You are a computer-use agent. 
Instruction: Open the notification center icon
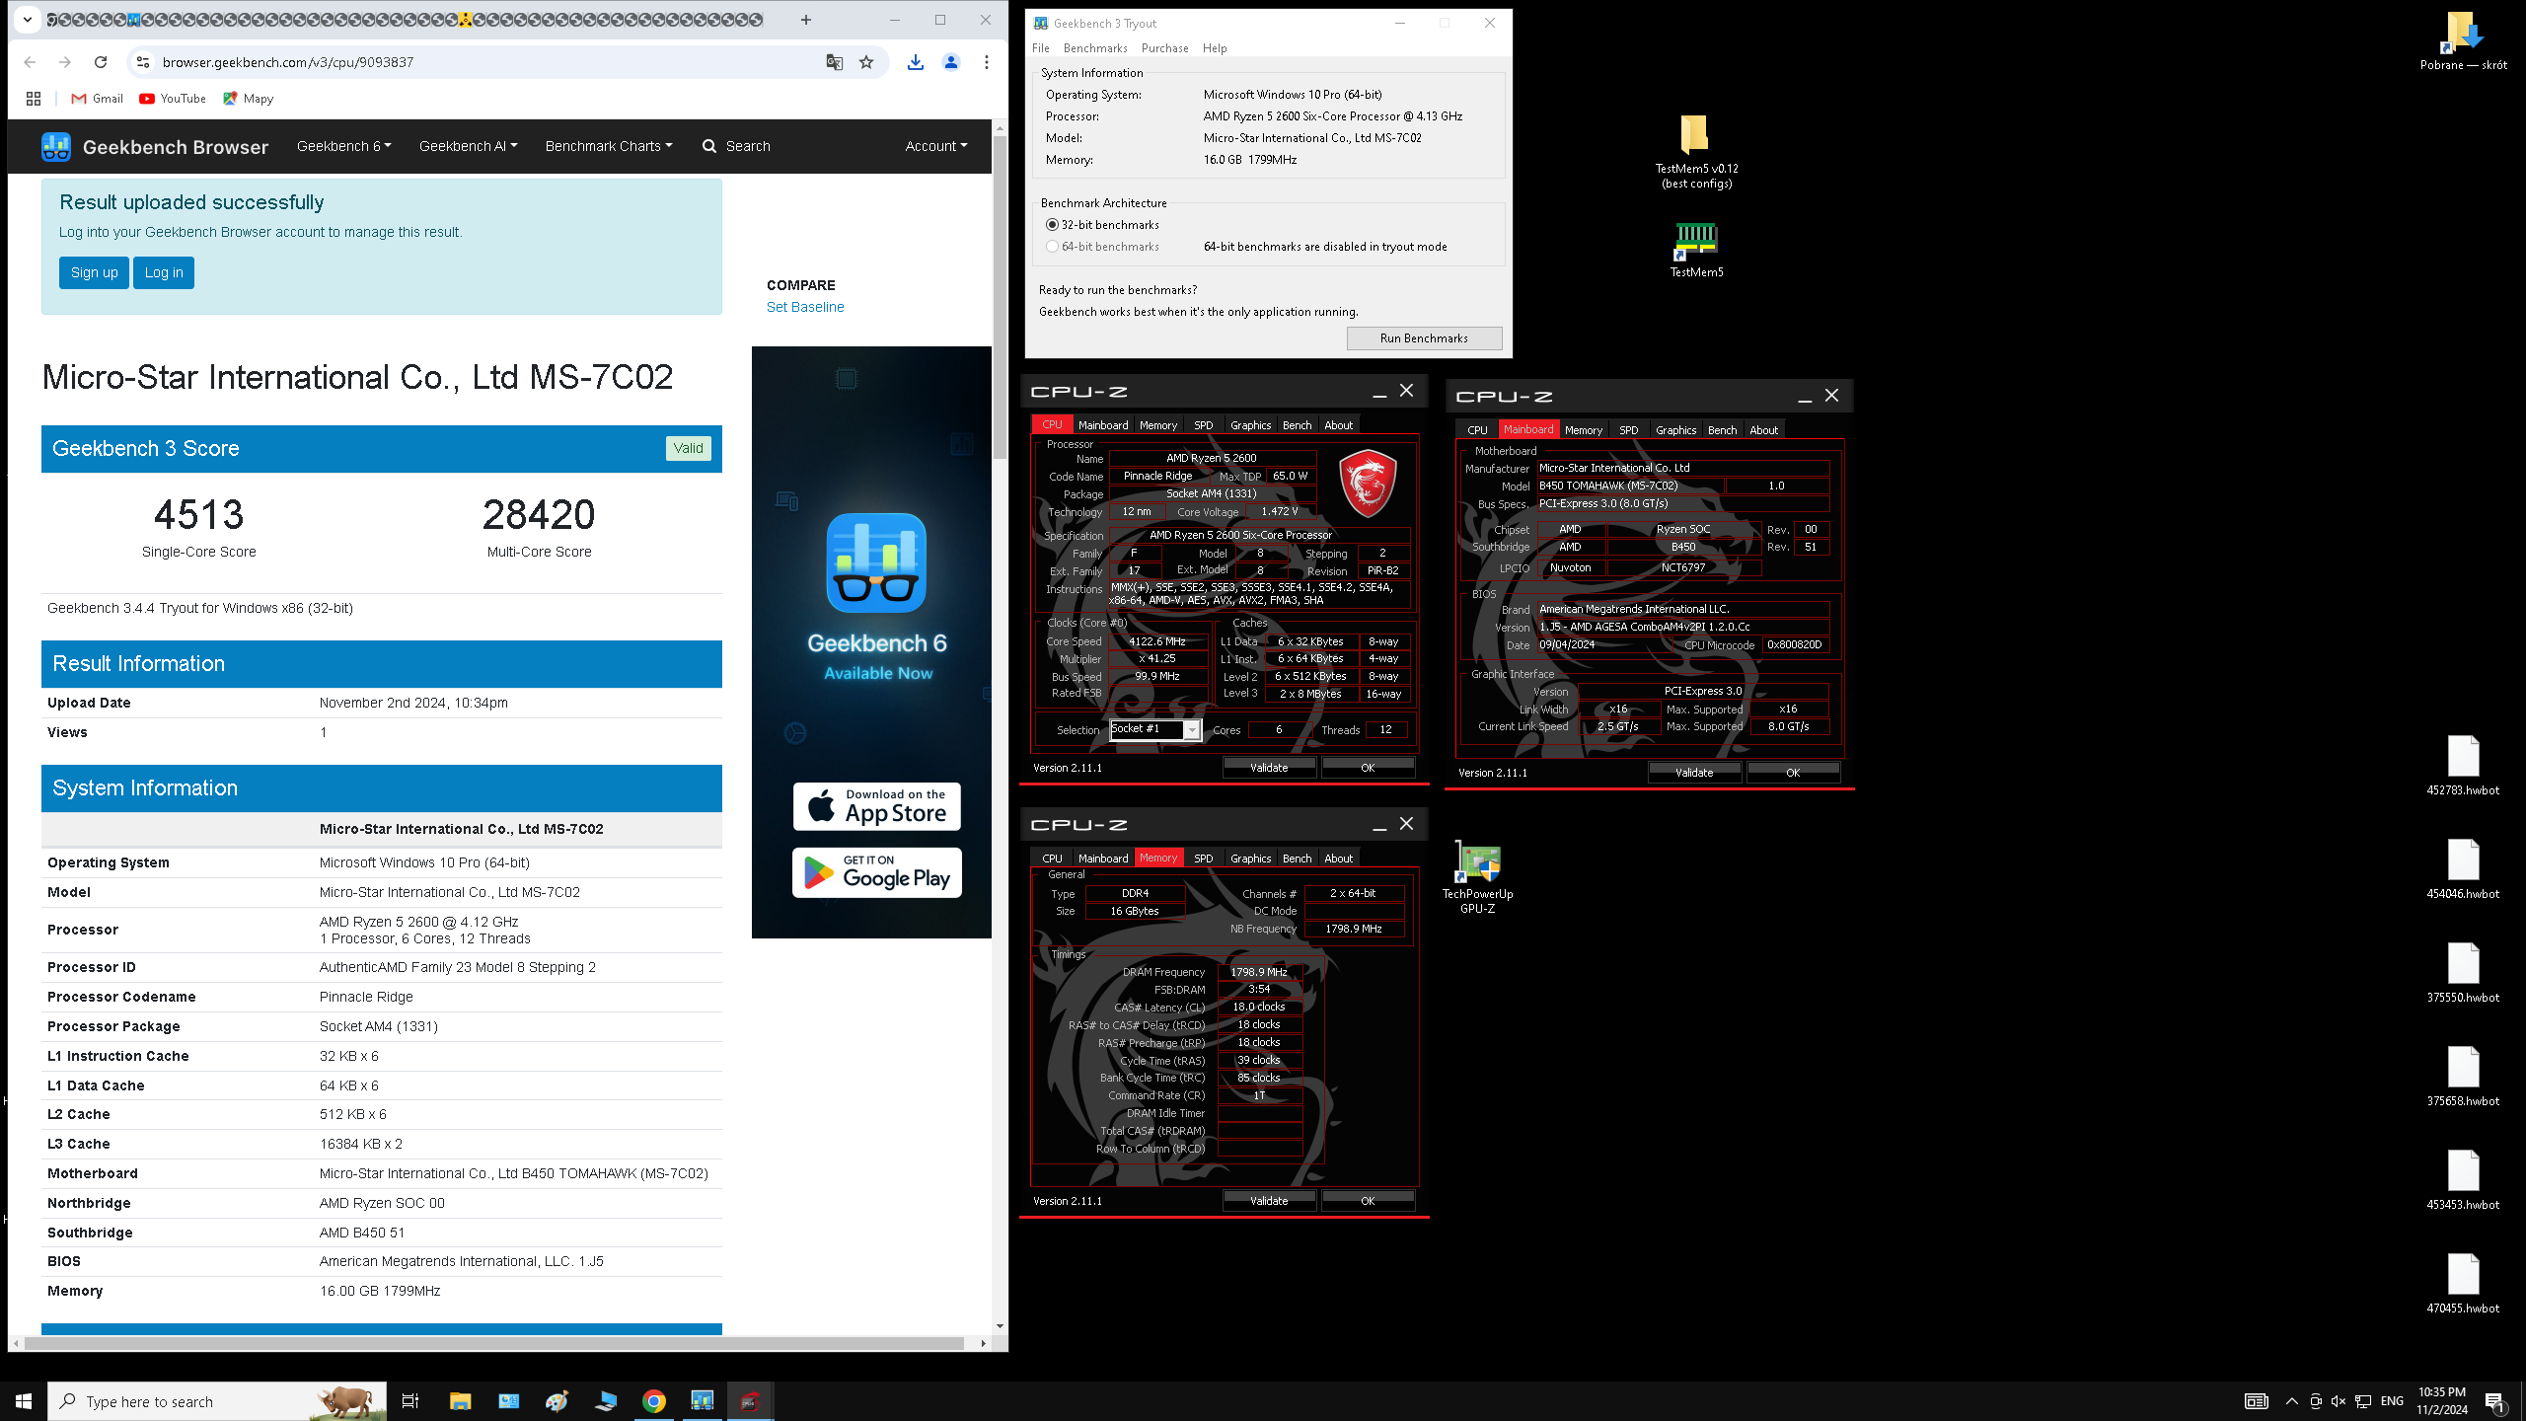2495,1401
